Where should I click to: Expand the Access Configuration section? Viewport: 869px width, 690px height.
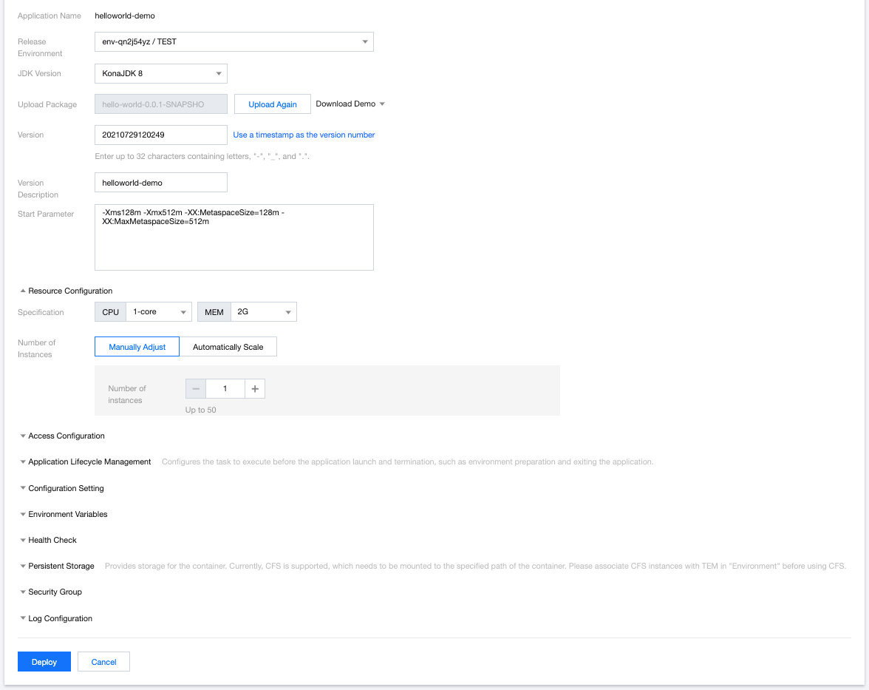[x=62, y=436]
